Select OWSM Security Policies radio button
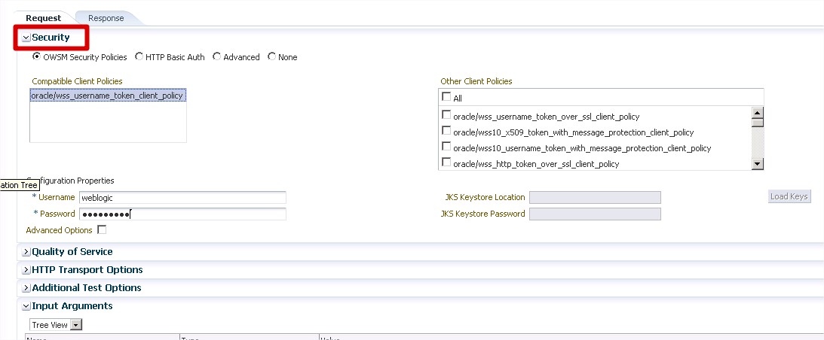The image size is (824, 340). [x=36, y=56]
